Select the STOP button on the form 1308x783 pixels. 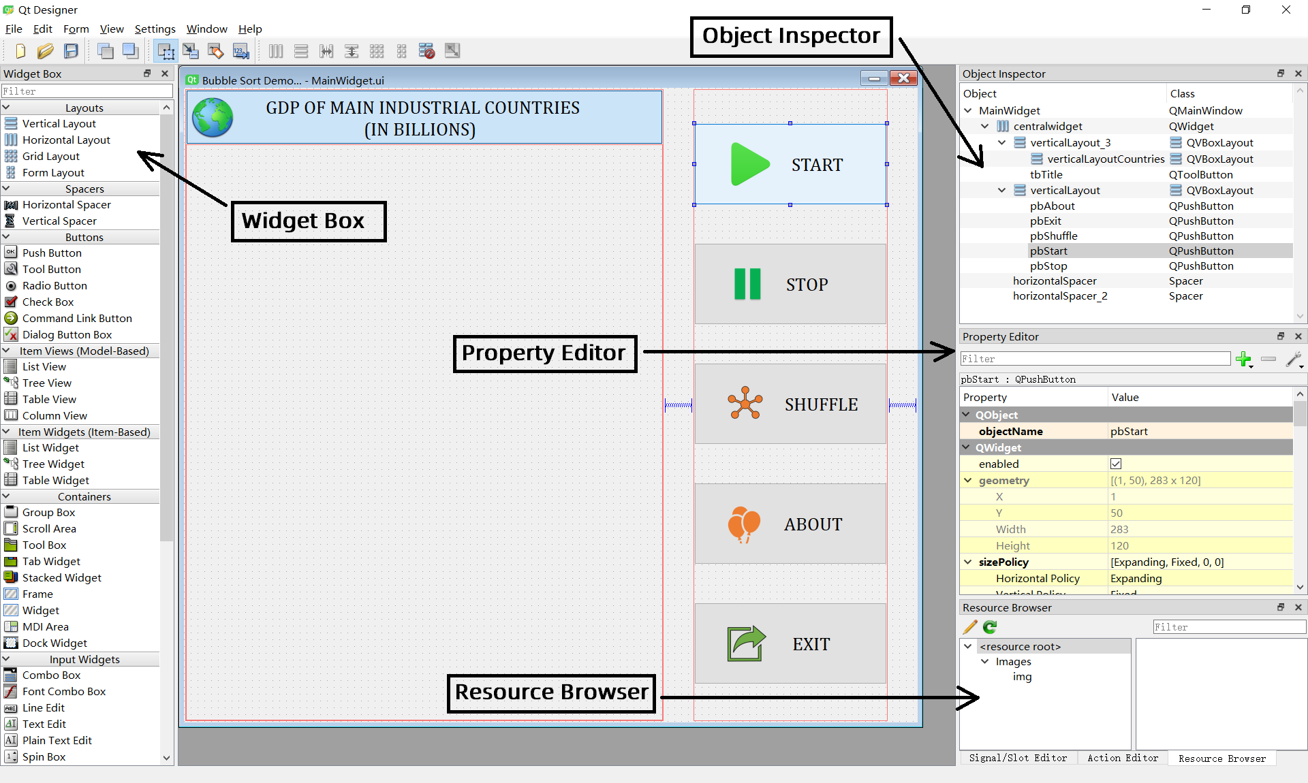[790, 284]
